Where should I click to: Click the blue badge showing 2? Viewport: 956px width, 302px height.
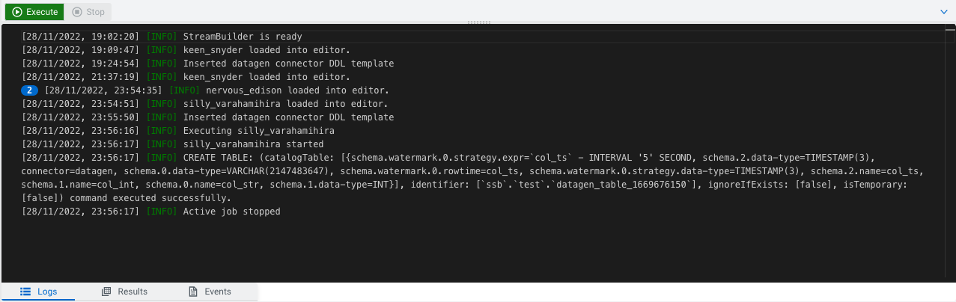pos(30,90)
